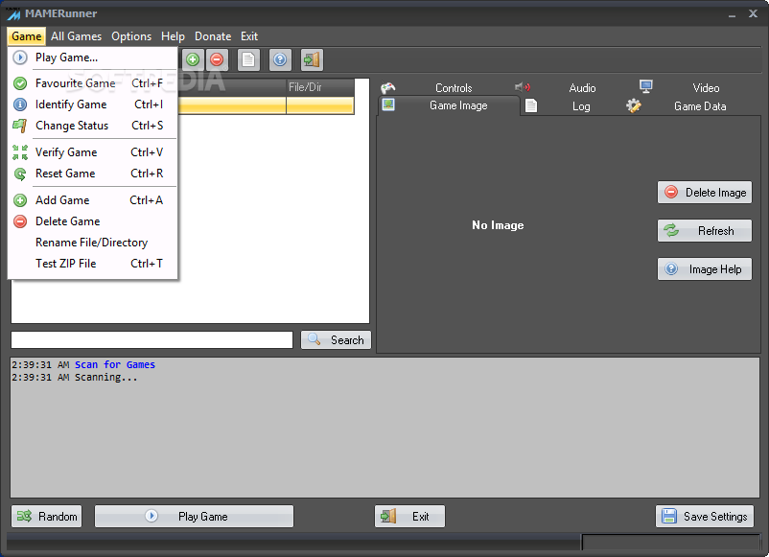Open the Log tab

click(x=581, y=106)
